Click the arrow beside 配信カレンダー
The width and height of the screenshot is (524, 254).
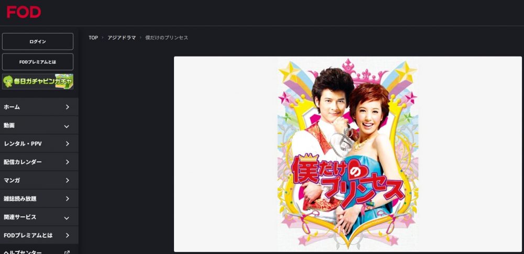pos(67,162)
